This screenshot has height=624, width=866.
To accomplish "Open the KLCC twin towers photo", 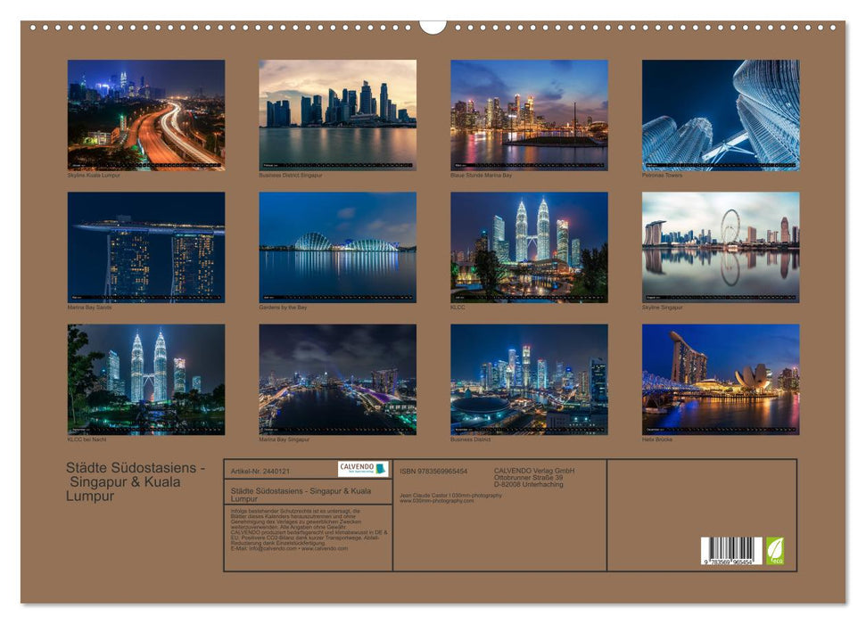I will [529, 248].
